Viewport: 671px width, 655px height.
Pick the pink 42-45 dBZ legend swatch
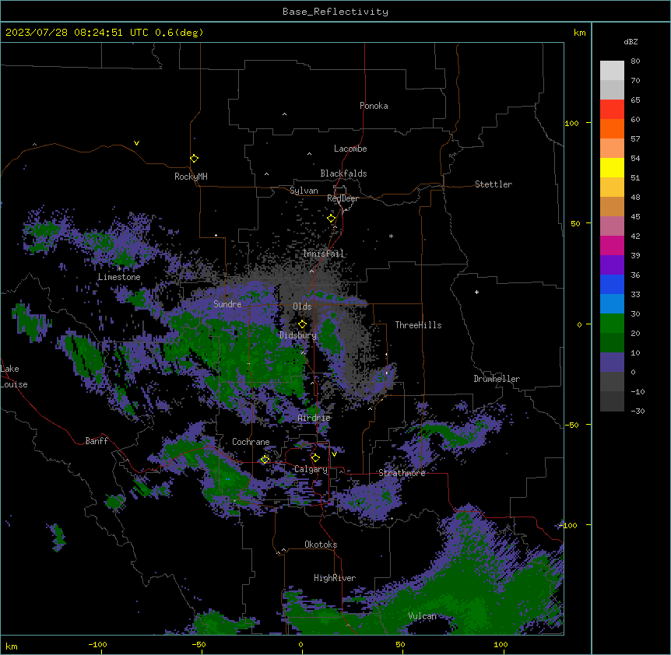612,226
